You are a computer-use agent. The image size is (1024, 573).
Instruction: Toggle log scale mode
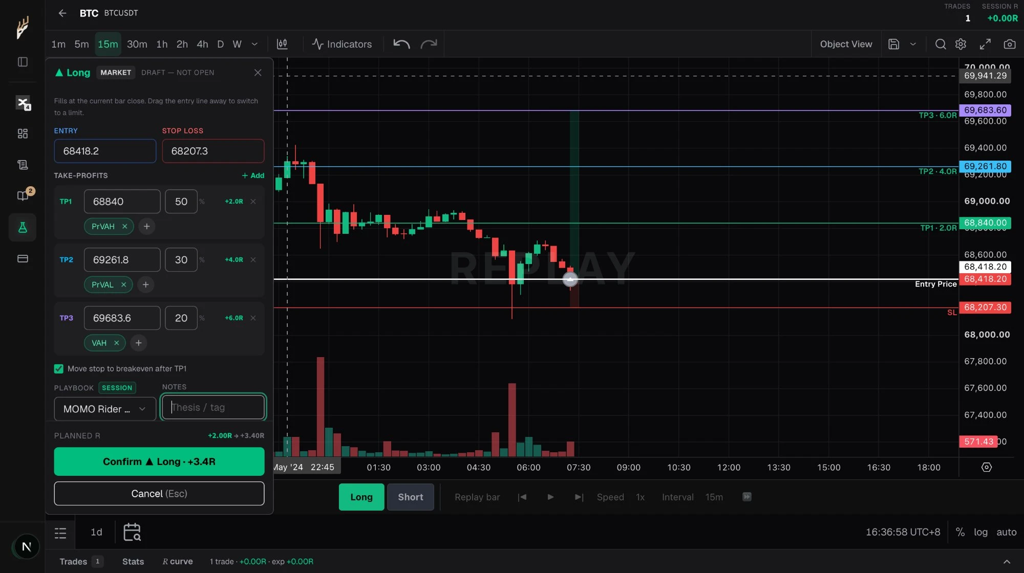point(980,532)
